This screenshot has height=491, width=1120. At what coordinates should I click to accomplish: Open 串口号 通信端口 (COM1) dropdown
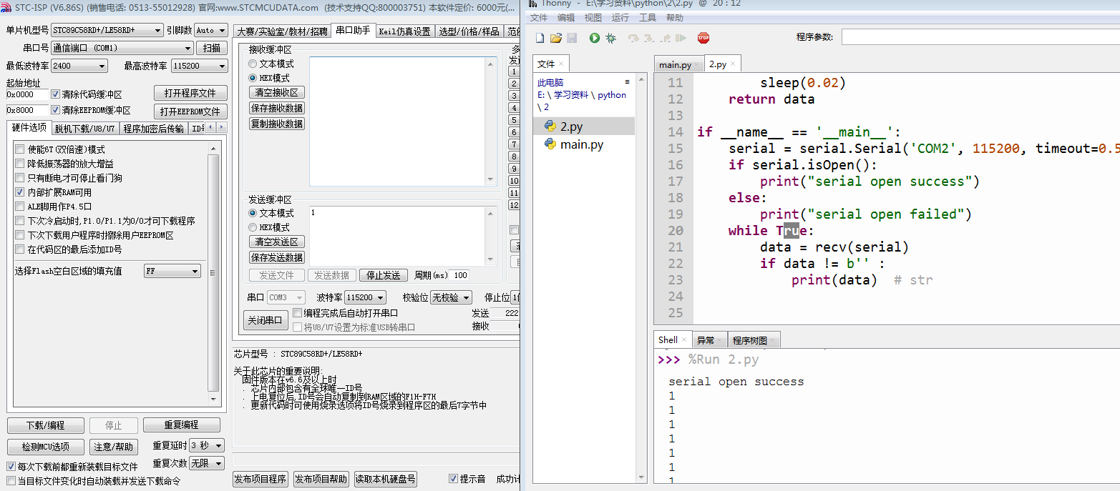point(122,48)
